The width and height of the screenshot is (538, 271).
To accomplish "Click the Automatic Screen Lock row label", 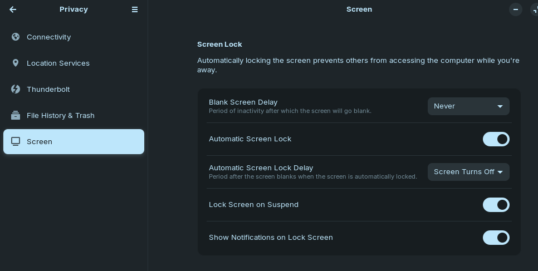I will click(x=250, y=139).
